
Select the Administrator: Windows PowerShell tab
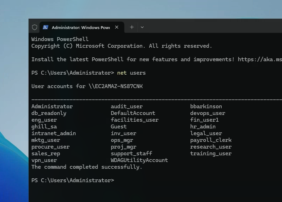(x=80, y=27)
